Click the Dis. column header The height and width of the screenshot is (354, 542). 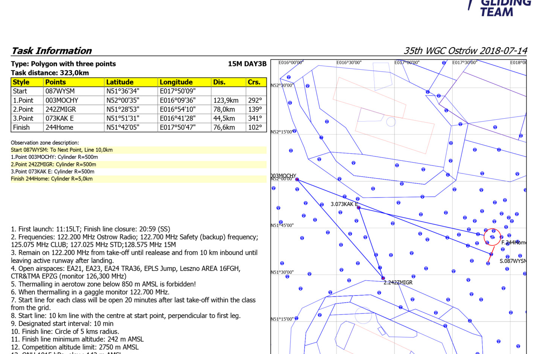point(219,82)
